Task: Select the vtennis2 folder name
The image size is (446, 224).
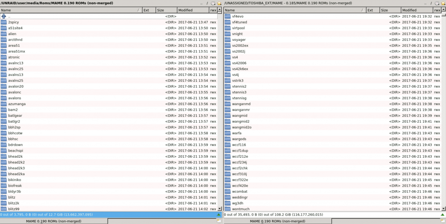Action: point(239,87)
